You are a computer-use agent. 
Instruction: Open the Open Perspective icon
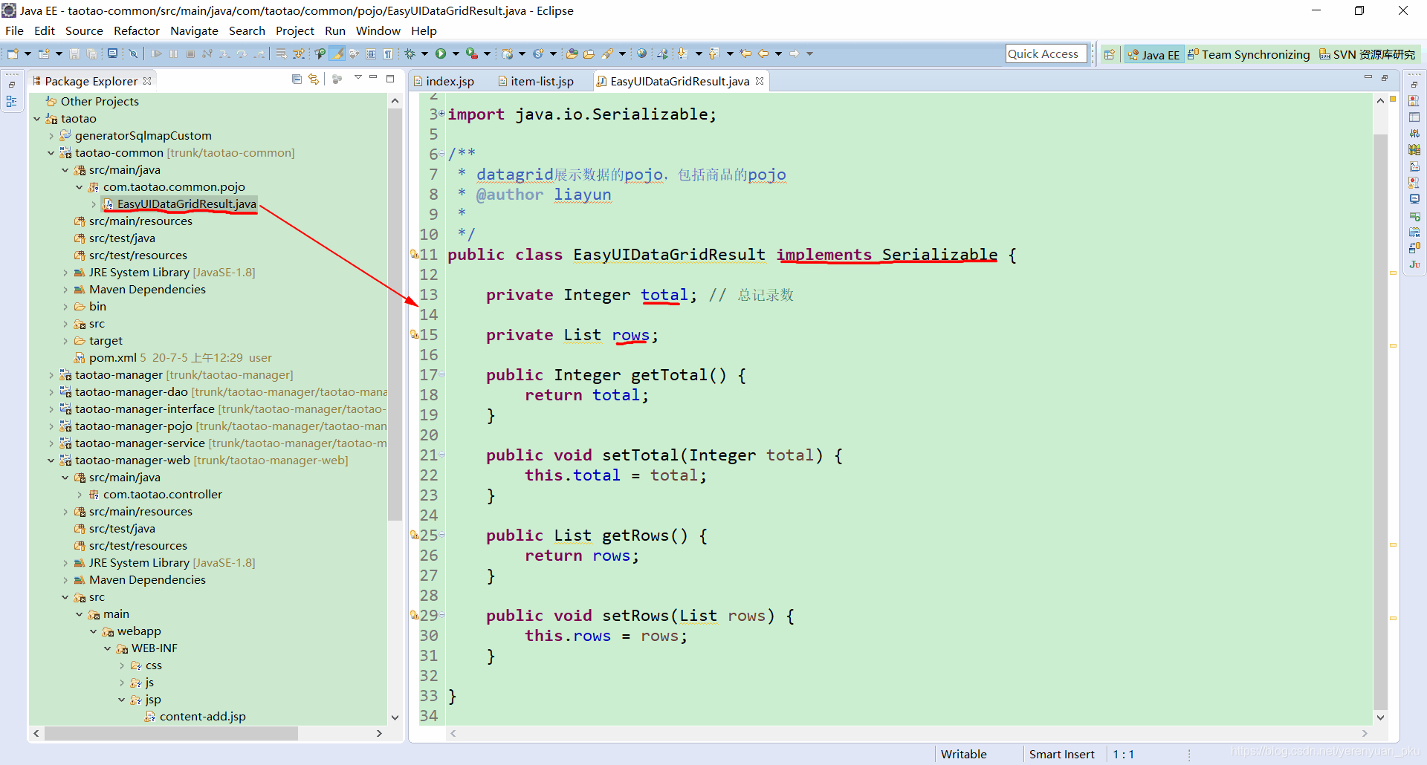tap(1110, 54)
